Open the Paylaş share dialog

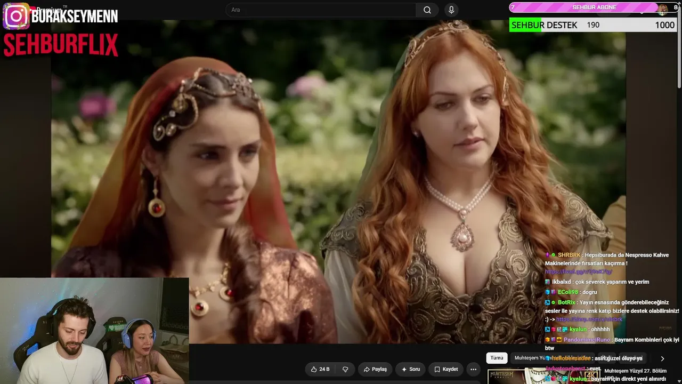click(x=375, y=369)
